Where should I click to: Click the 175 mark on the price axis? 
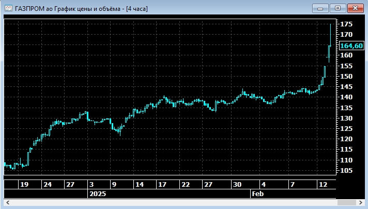tap(346, 24)
